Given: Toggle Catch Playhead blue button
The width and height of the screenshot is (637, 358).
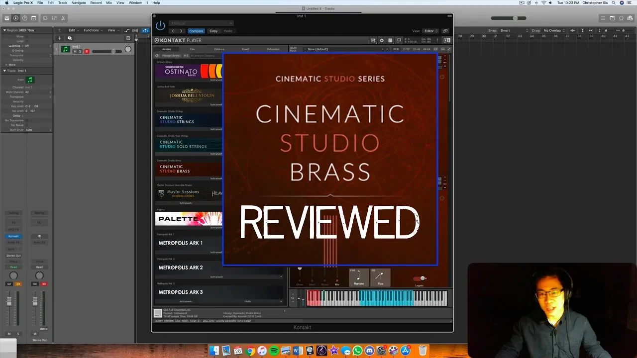Looking at the screenshot, I should pos(145,30).
